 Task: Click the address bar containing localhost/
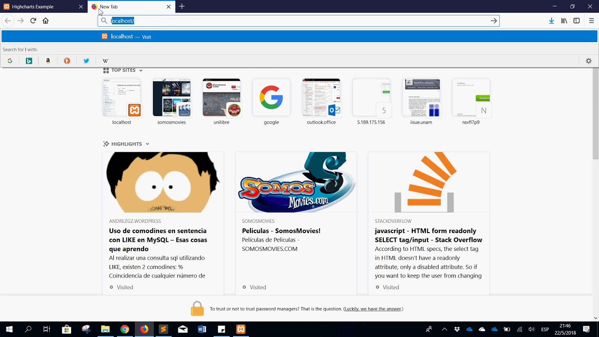point(299,21)
